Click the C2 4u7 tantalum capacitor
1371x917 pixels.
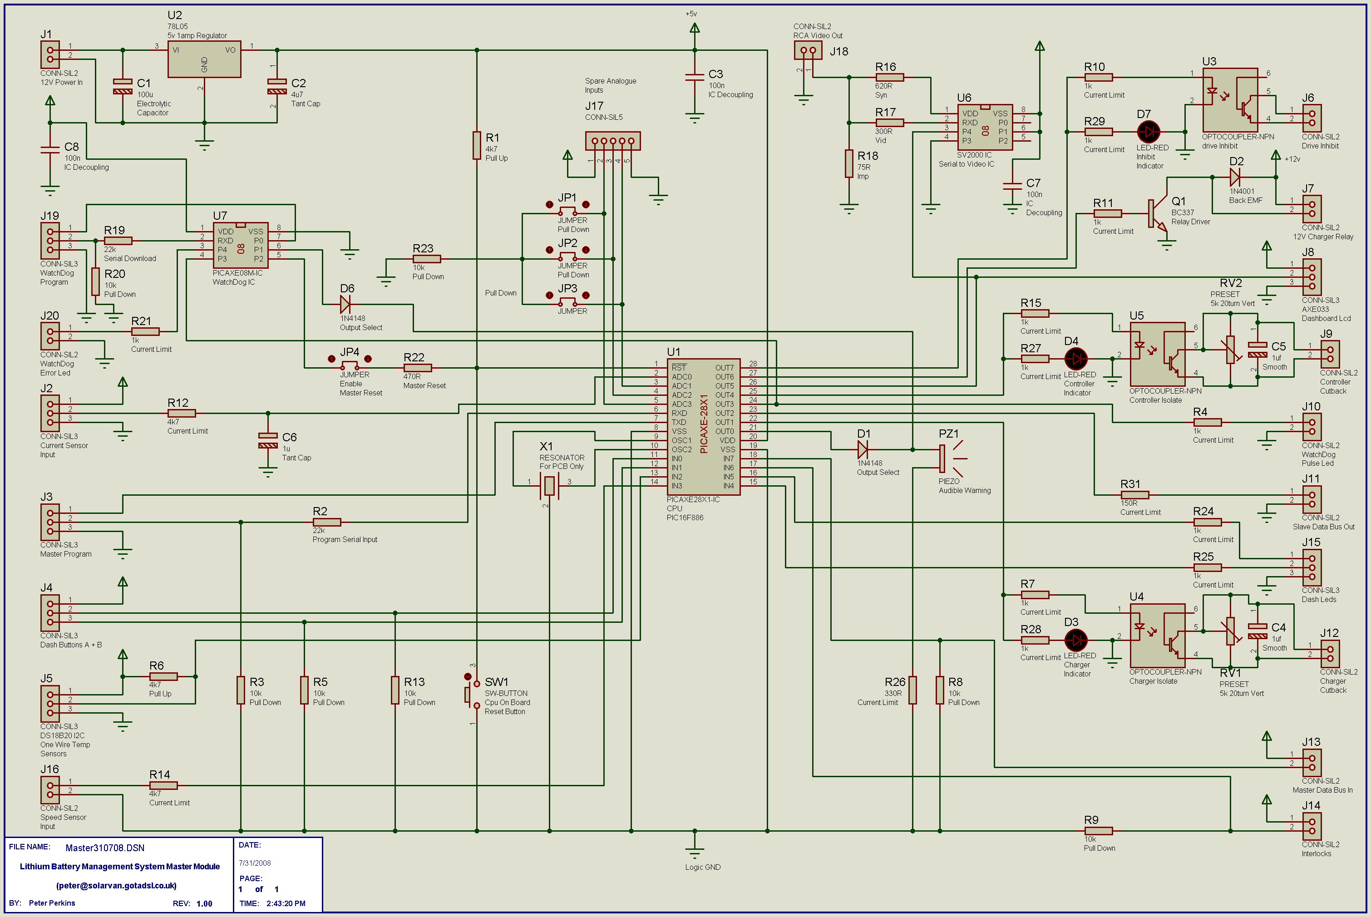click(277, 87)
